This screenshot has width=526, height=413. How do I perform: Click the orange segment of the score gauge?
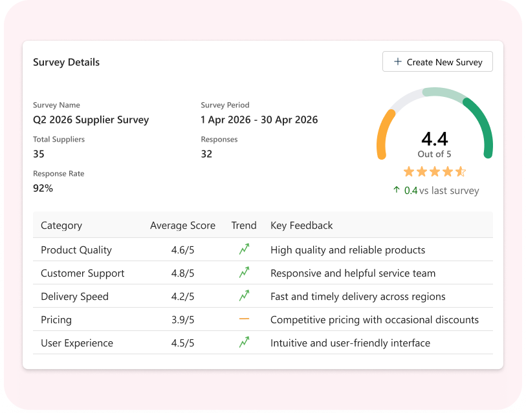pyautogui.click(x=383, y=135)
